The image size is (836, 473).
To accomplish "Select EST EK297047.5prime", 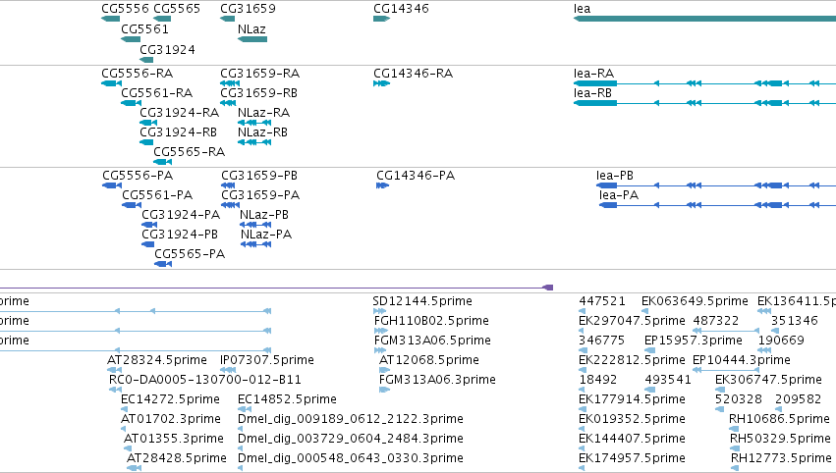I will click(632, 321).
